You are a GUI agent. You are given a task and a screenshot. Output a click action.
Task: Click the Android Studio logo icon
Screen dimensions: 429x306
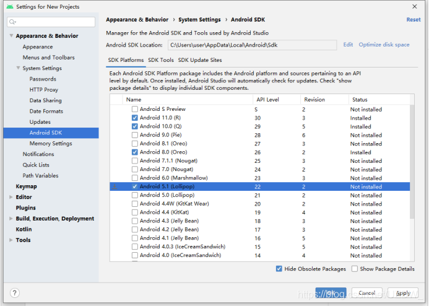point(10,7)
